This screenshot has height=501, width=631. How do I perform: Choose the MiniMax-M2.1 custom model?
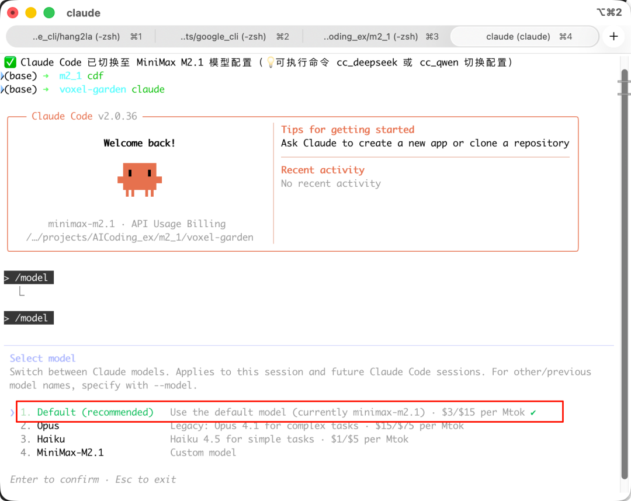(70, 453)
